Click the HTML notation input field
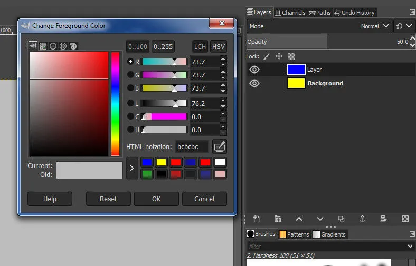The height and width of the screenshot is (266, 416). (192, 146)
